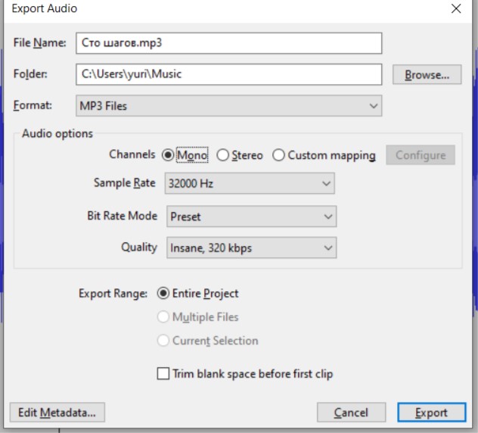Close the Export Audio dialog
The width and height of the screenshot is (478, 433).
pyautogui.click(x=455, y=9)
